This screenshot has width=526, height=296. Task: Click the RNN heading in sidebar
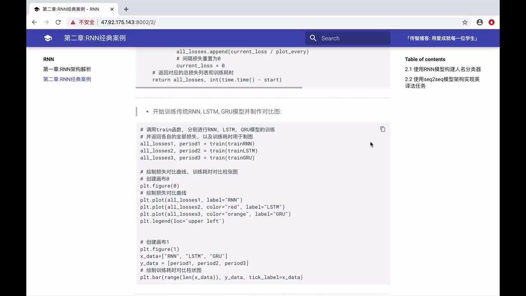[48, 59]
